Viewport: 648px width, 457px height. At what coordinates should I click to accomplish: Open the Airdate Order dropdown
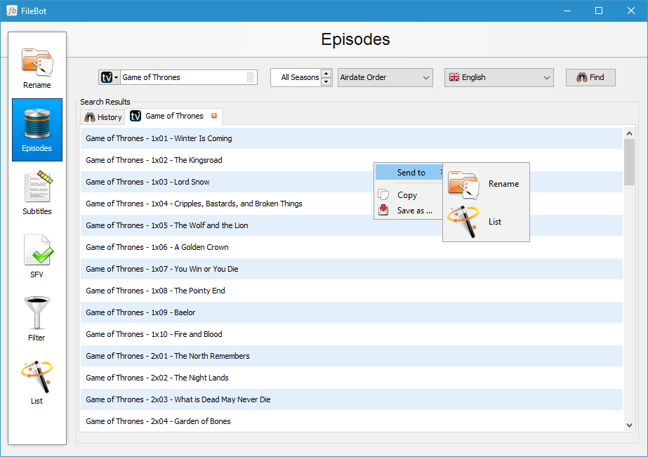tap(385, 77)
